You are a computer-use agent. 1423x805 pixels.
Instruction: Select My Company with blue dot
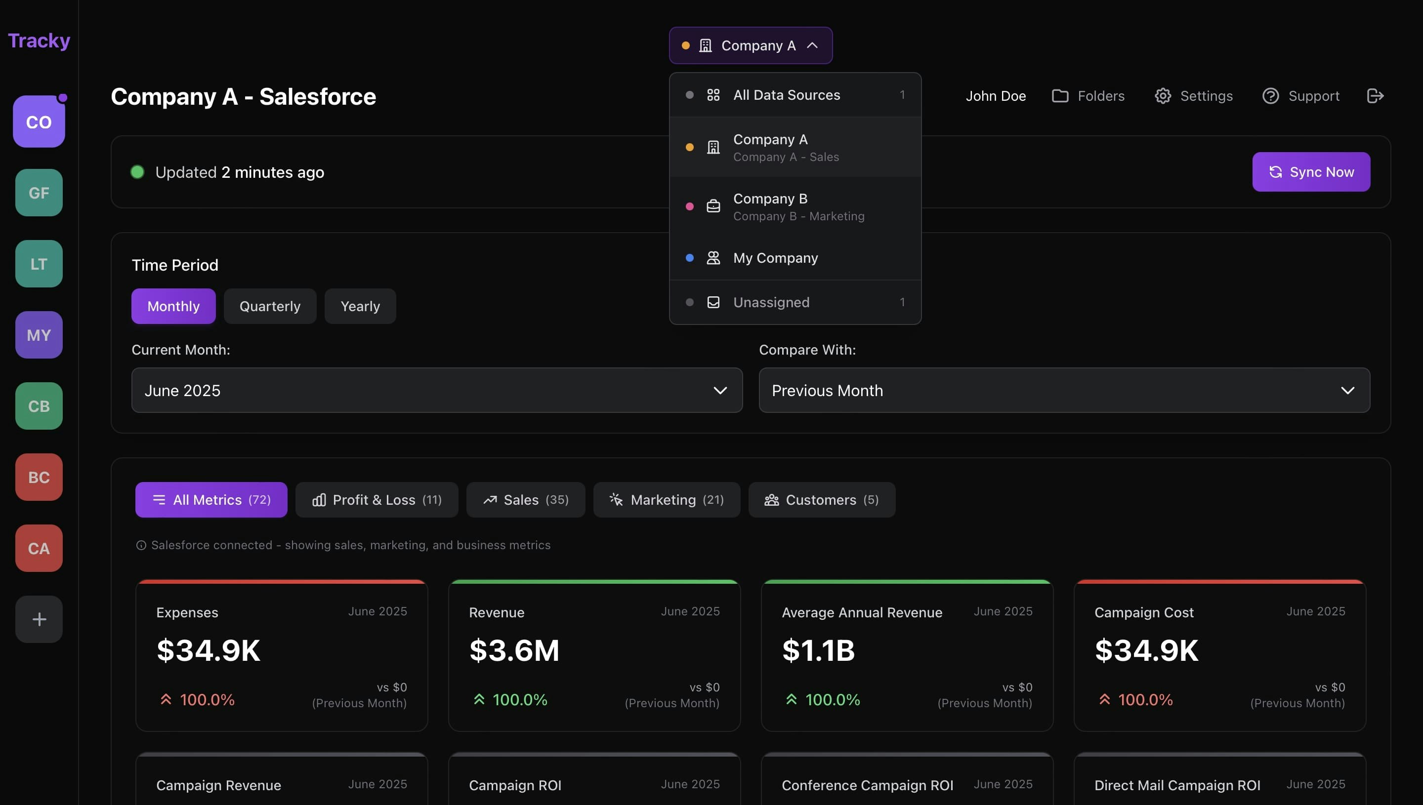pos(795,258)
